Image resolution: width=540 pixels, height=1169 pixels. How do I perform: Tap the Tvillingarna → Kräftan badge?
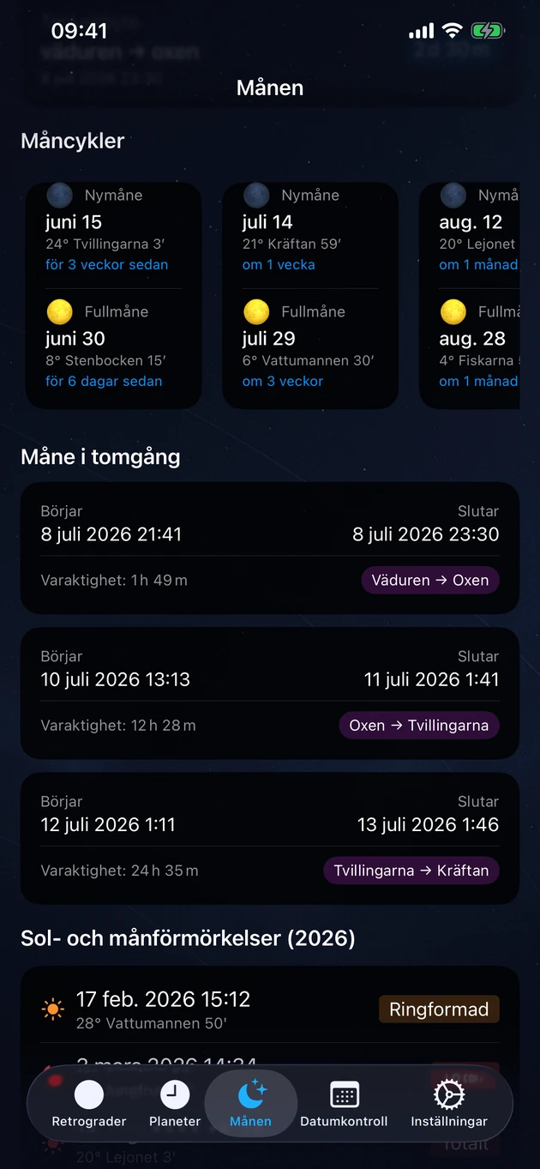point(411,870)
